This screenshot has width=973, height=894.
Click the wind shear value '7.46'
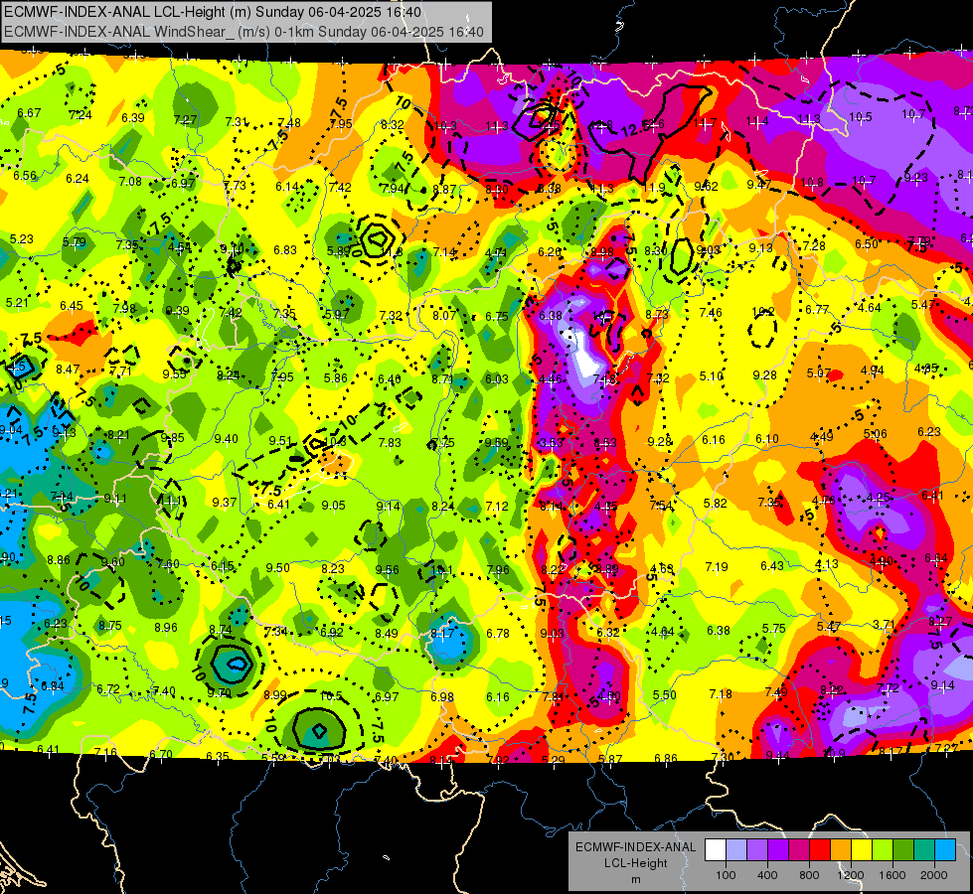[x=711, y=313]
